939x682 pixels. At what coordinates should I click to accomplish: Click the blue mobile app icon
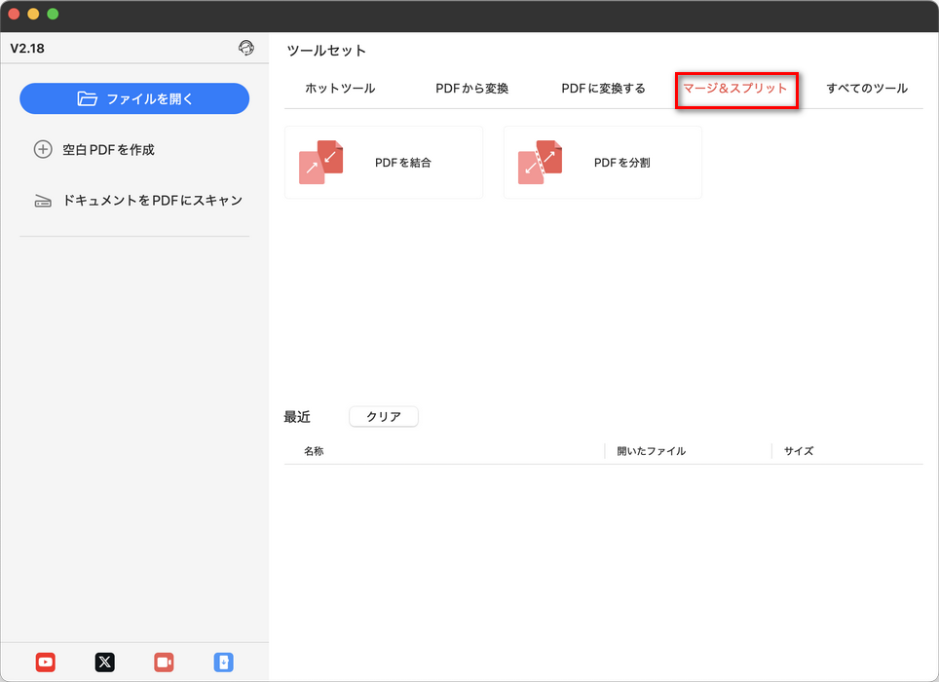click(x=223, y=662)
